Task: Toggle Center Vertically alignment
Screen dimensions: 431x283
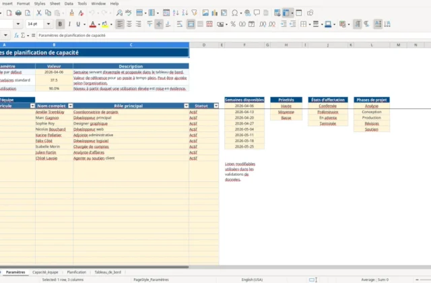Action: (159, 24)
